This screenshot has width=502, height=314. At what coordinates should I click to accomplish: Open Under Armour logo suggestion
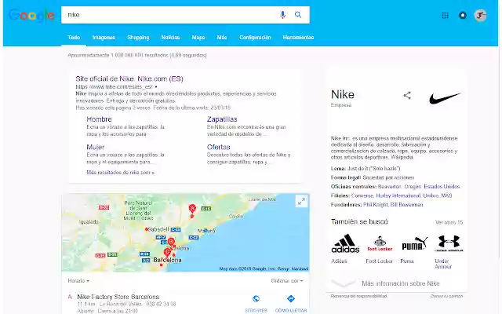(449, 244)
